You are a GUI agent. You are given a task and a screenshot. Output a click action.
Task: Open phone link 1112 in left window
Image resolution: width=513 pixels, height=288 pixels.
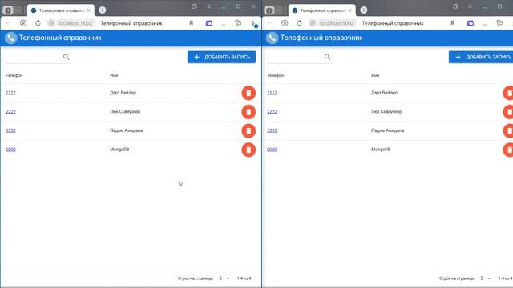[10, 93]
